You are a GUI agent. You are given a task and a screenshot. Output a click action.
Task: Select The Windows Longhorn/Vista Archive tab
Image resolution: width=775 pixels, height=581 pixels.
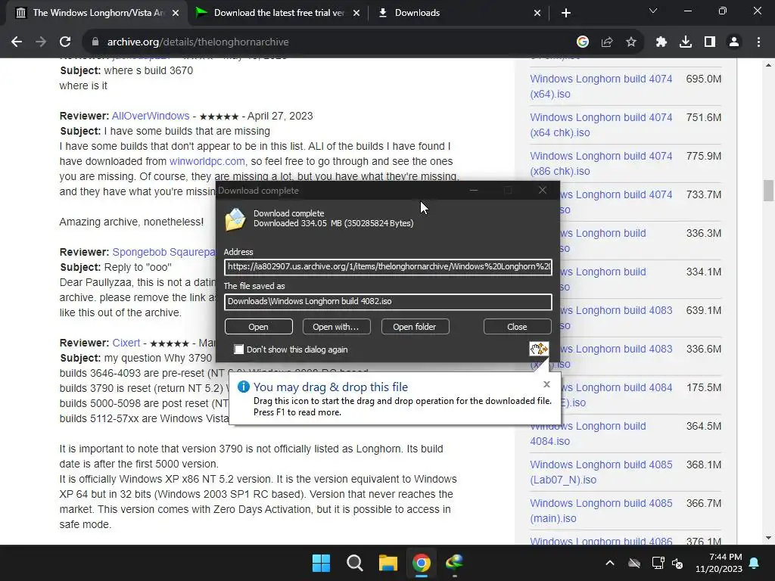click(97, 14)
